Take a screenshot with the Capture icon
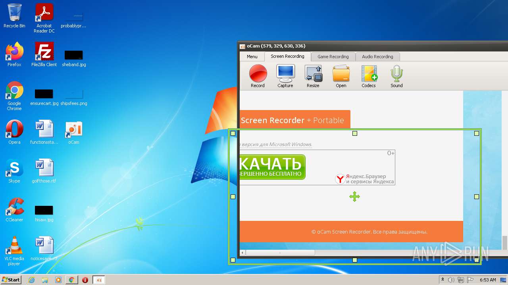 click(285, 76)
